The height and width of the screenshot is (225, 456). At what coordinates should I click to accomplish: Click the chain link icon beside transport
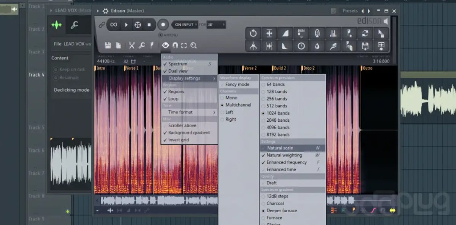[x=102, y=25]
